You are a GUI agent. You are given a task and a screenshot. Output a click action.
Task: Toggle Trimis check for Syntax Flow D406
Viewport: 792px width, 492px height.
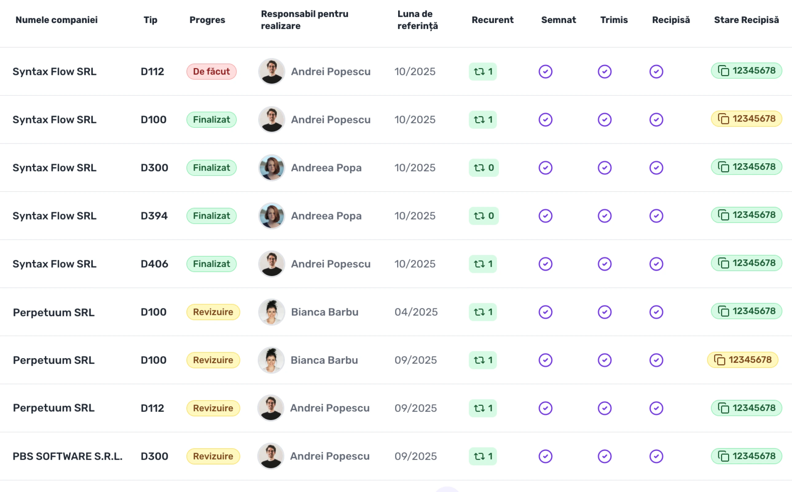coord(604,264)
